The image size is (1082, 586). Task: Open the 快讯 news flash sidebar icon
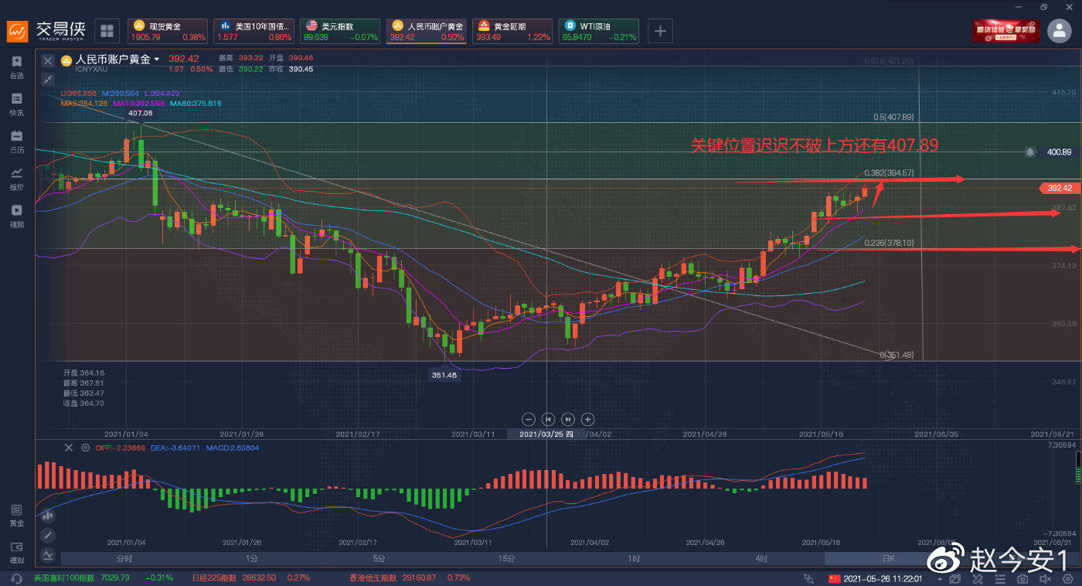tap(17, 104)
